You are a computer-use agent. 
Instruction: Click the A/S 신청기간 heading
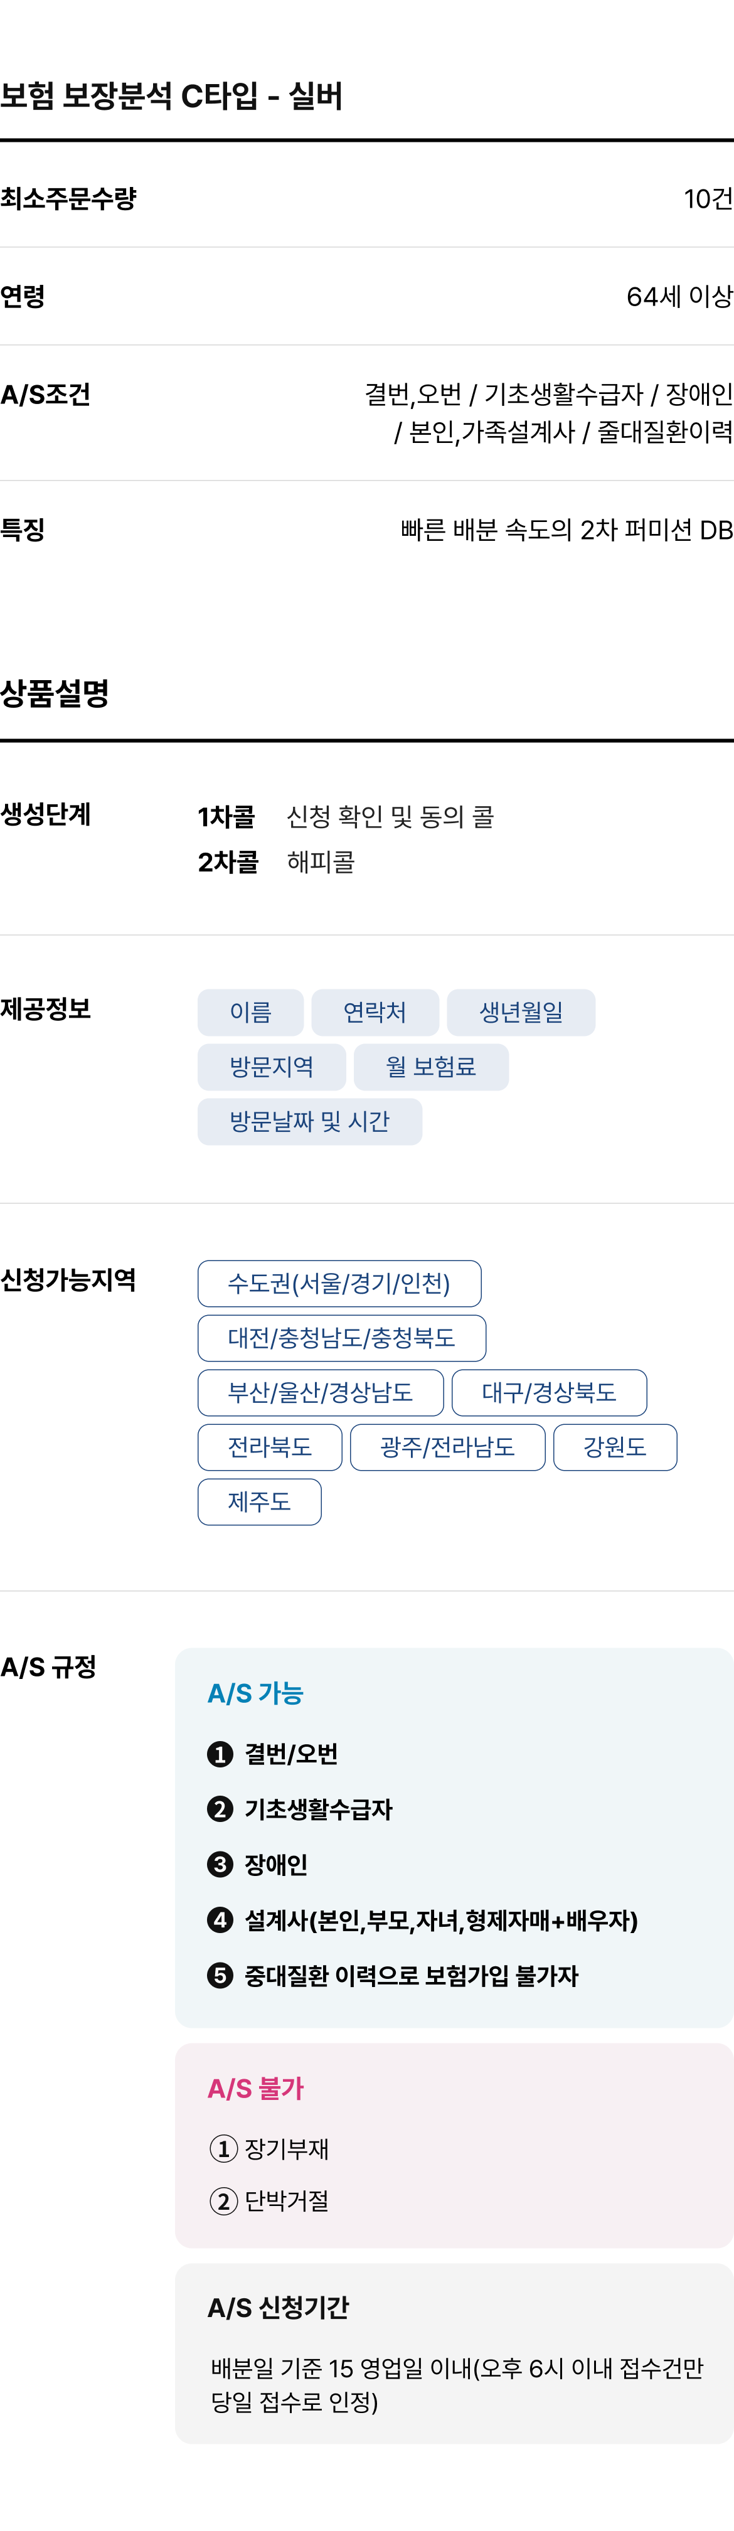pyautogui.click(x=278, y=2308)
